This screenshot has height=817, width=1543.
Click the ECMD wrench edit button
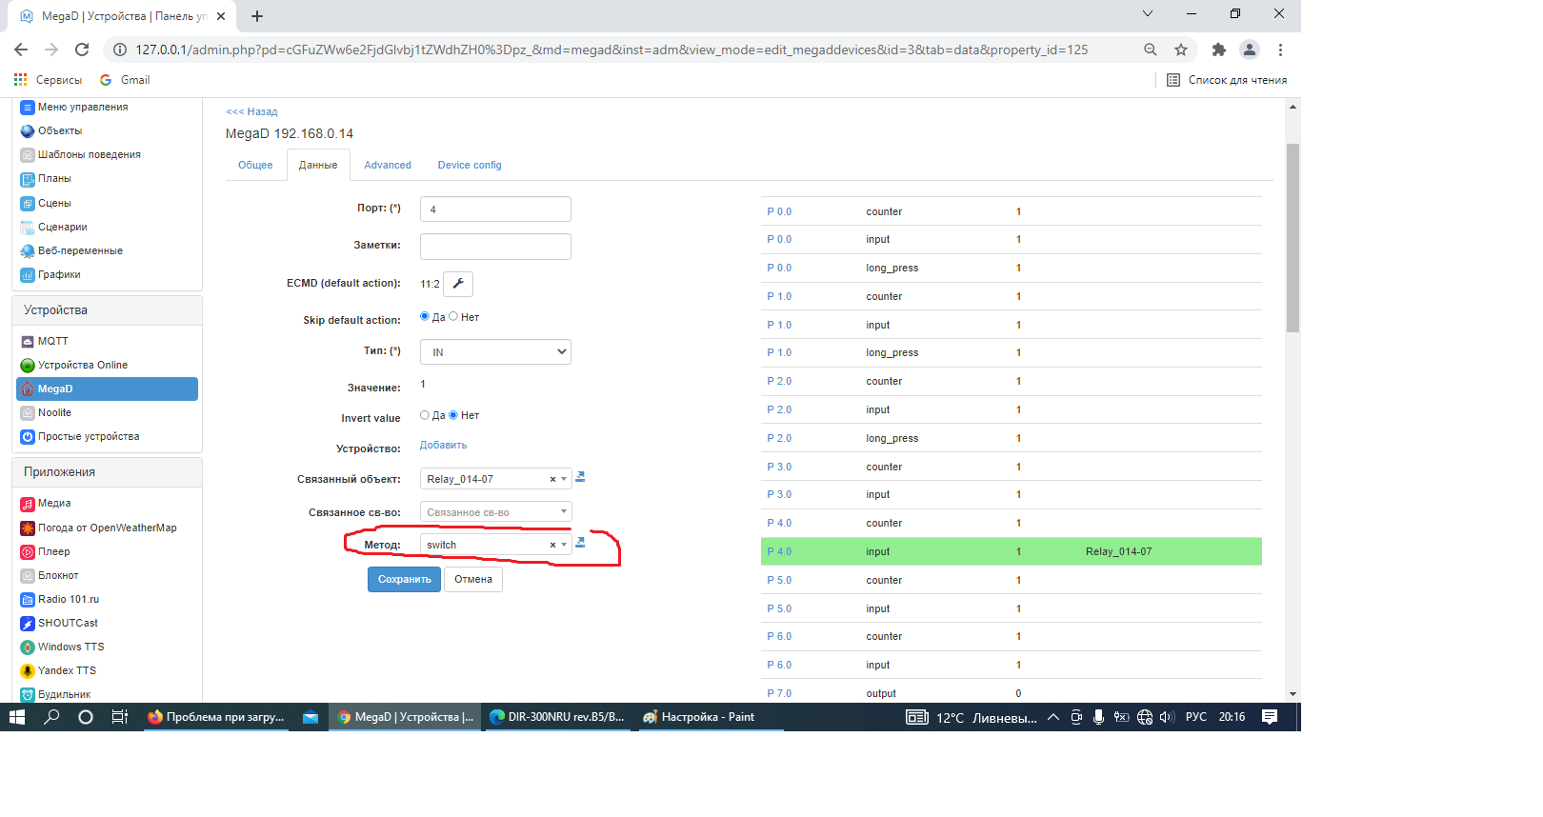pos(458,284)
